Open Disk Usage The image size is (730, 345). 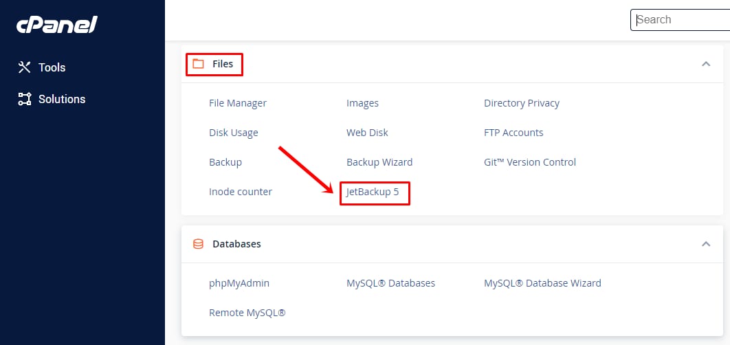233,133
